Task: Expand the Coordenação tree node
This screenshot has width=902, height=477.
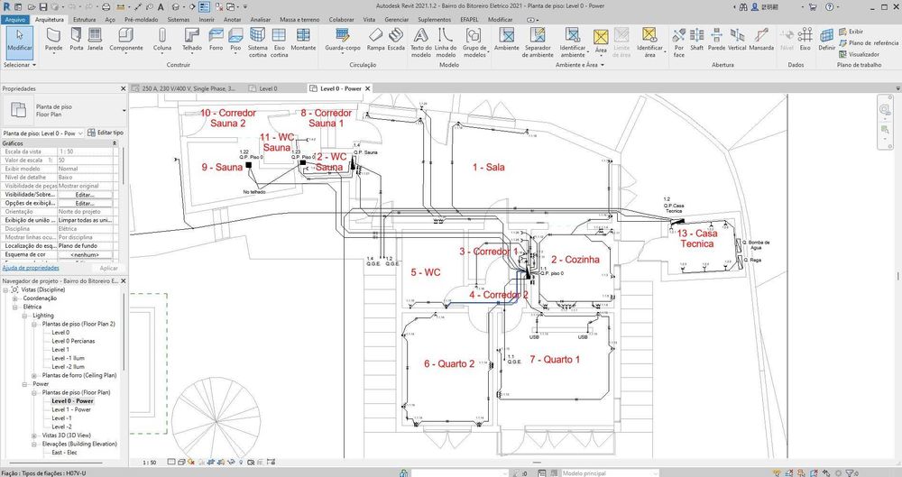Action: click(x=16, y=298)
